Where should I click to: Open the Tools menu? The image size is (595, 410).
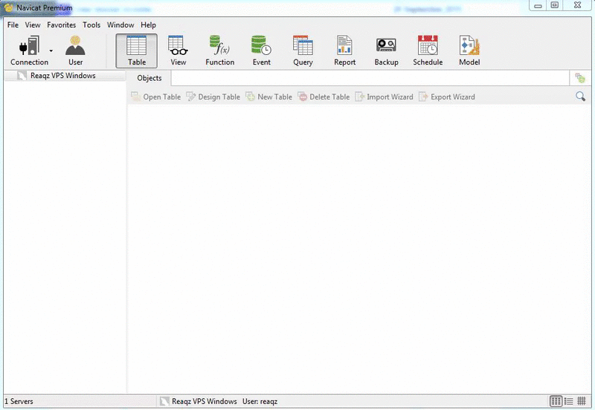(91, 25)
